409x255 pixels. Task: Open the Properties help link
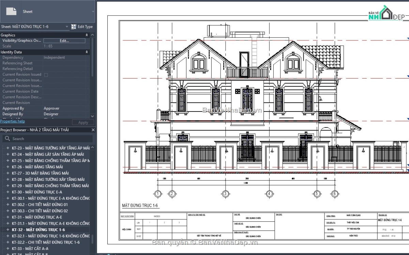click(12, 121)
